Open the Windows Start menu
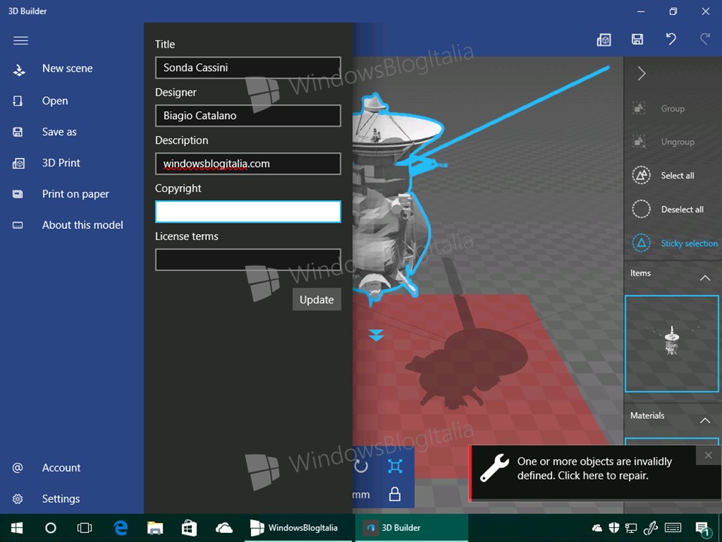Screen dimensions: 722x542 pyautogui.click(x=17, y=528)
